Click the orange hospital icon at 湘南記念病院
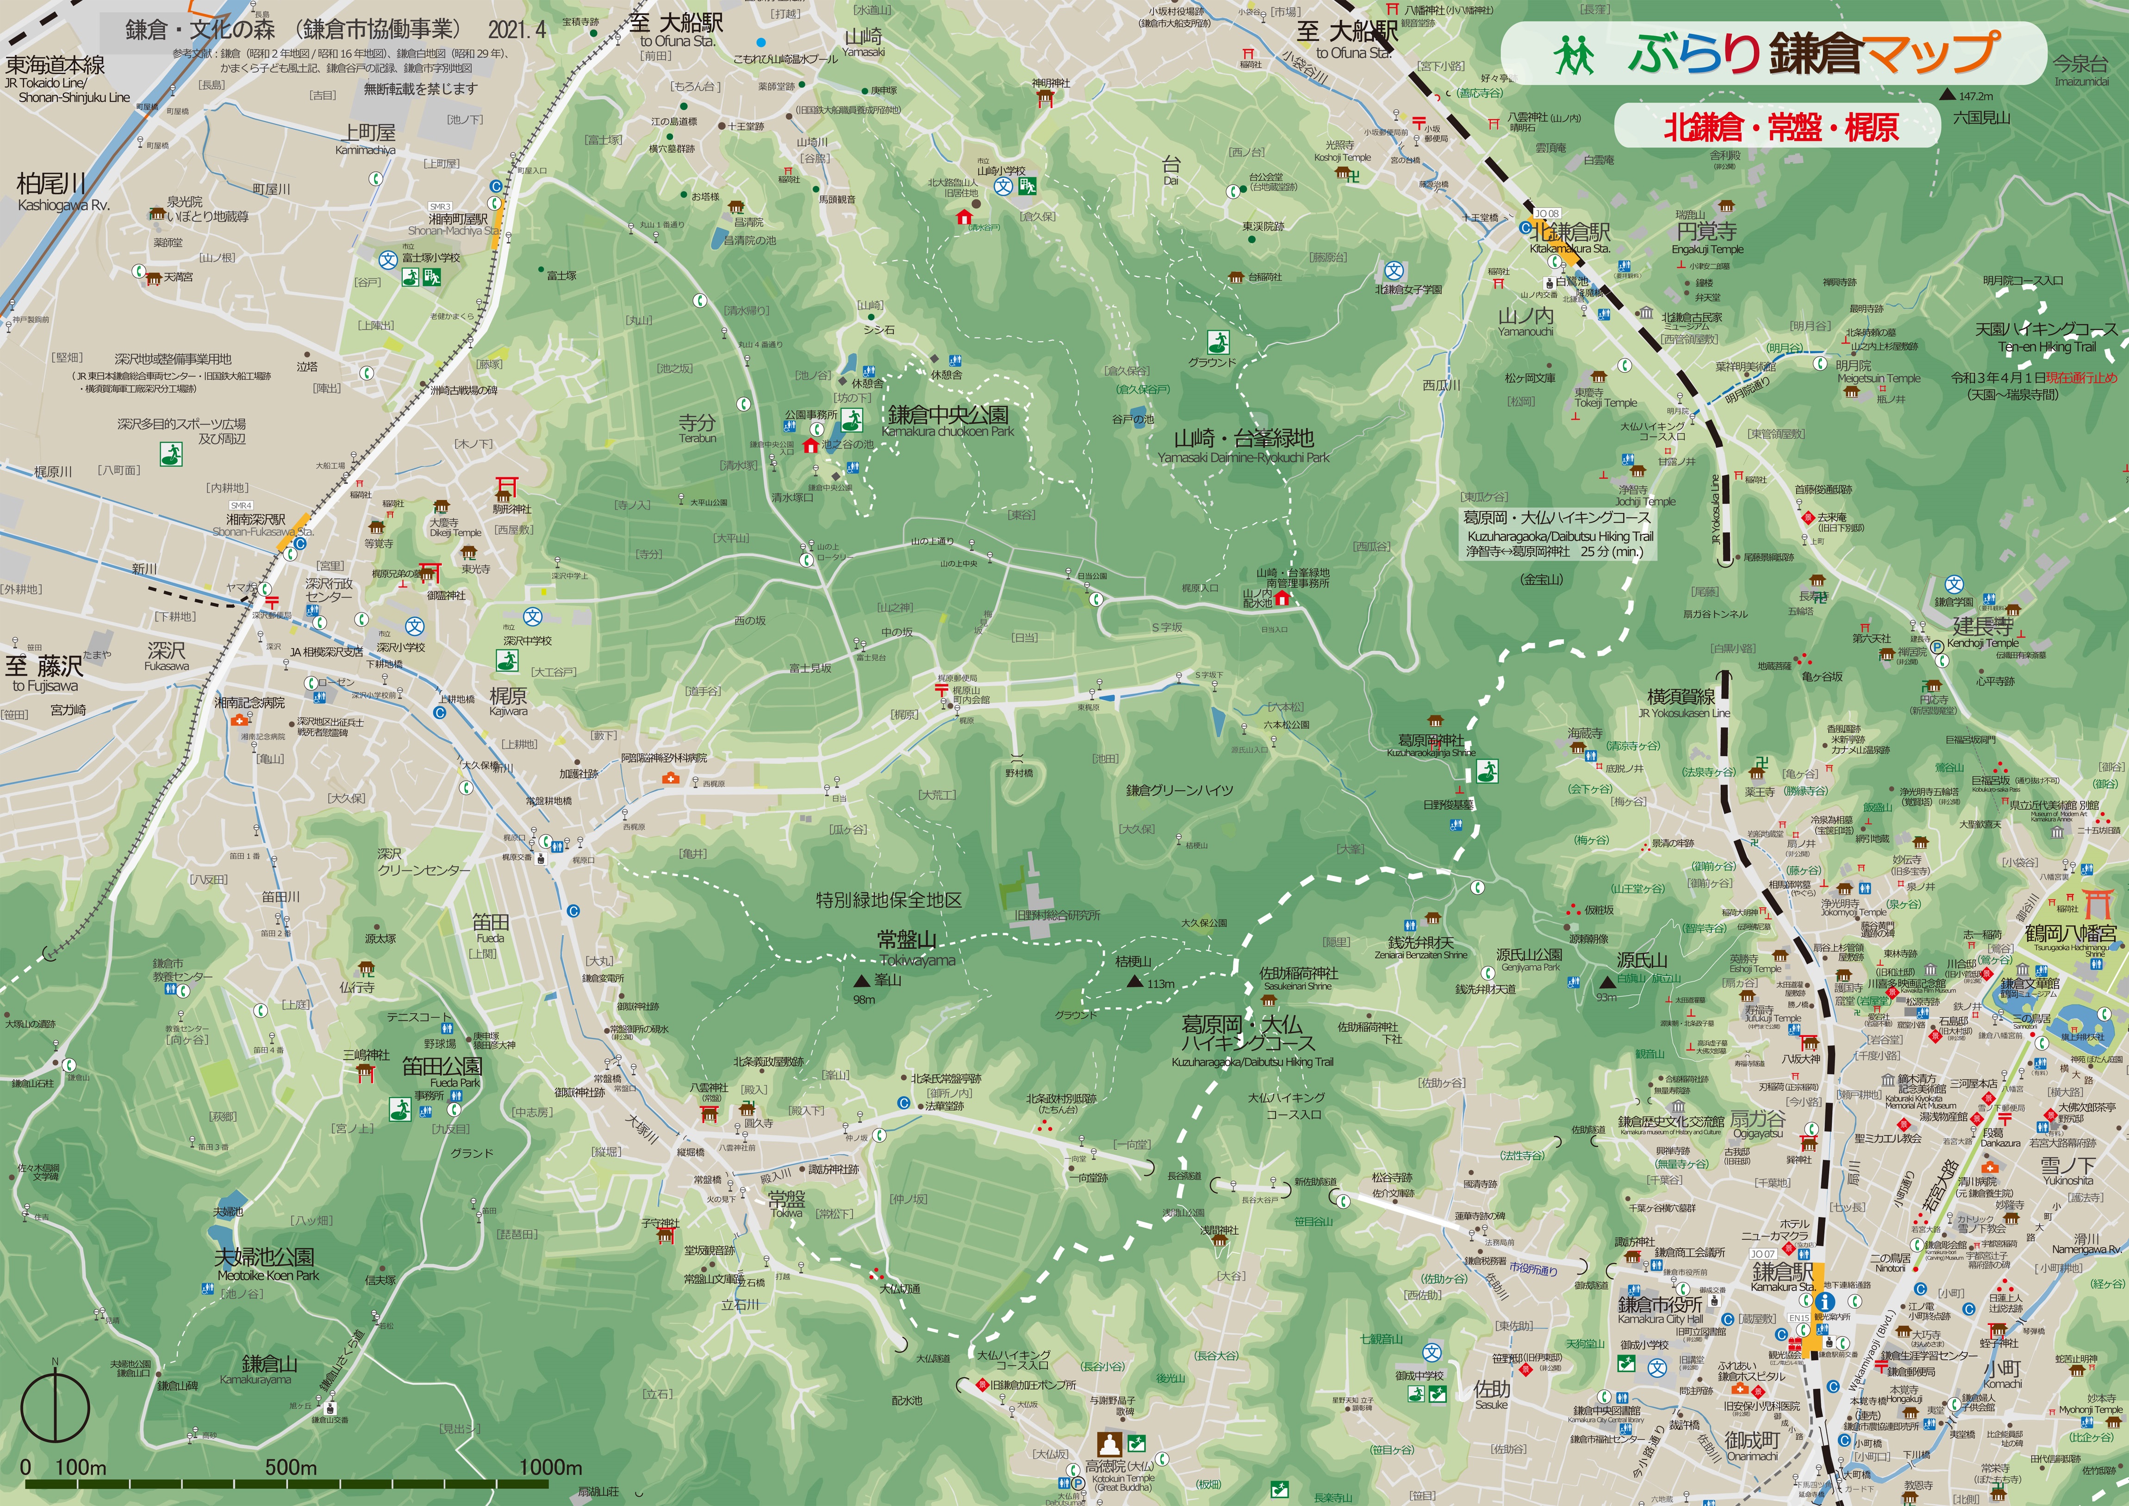The width and height of the screenshot is (2129, 1506). point(239,719)
